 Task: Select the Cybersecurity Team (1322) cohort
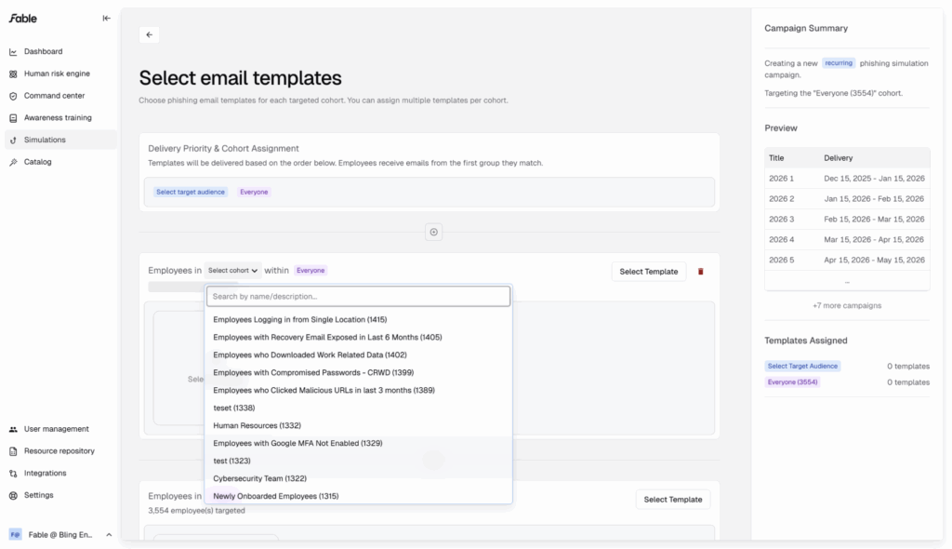point(259,478)
